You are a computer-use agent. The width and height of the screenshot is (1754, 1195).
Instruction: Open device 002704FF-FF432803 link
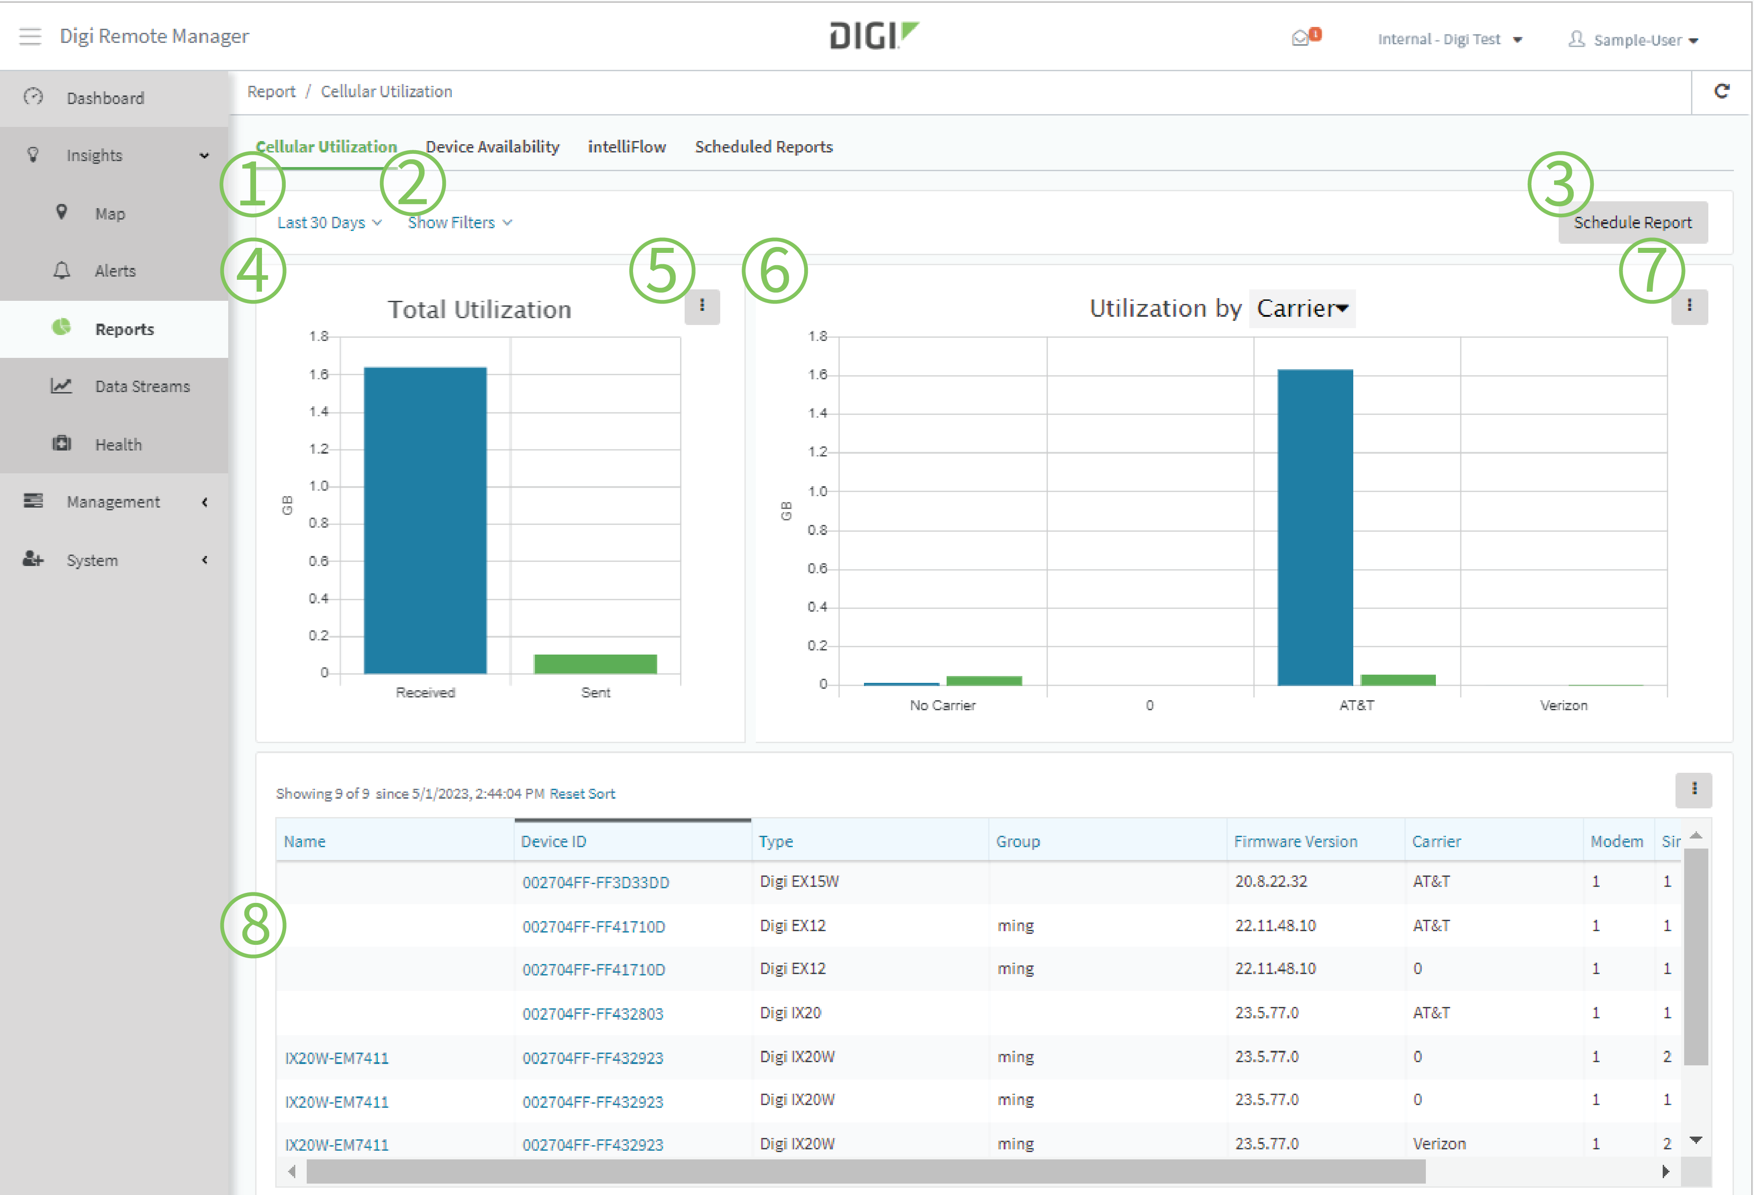[592, 1014]
